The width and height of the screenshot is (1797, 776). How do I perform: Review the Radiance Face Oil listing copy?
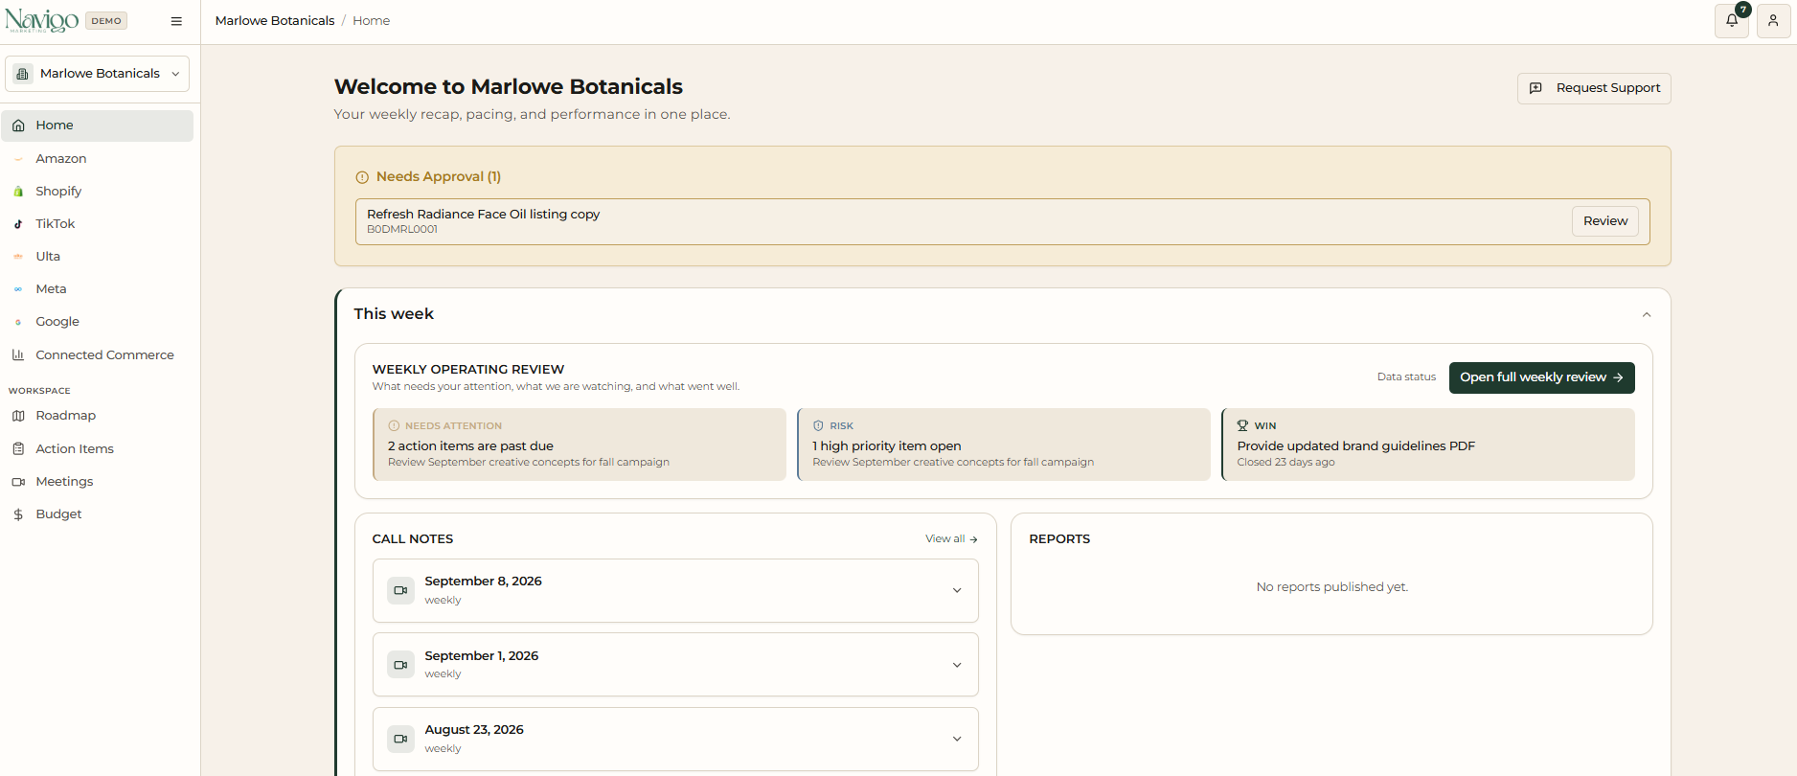pyautogui.click(x=1605, y=221)
